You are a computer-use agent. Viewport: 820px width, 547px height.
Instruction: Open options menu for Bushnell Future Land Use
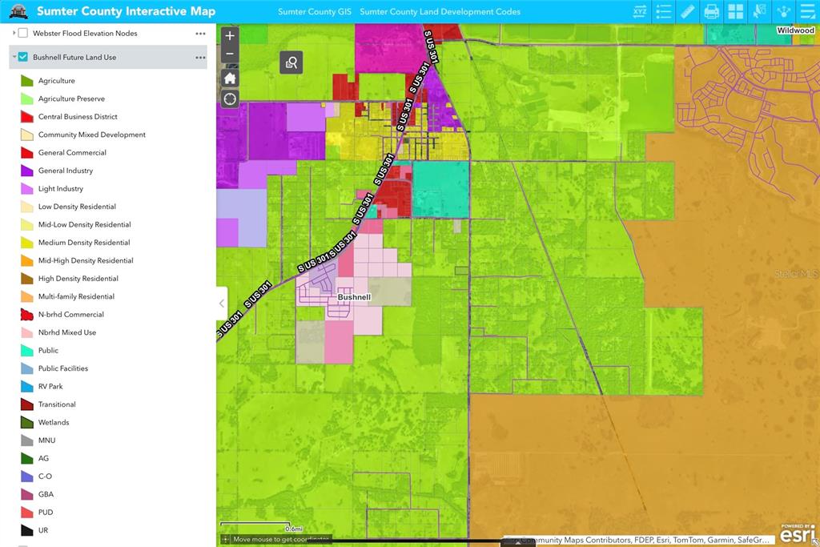pyautogui.click(x=200, y=58)
